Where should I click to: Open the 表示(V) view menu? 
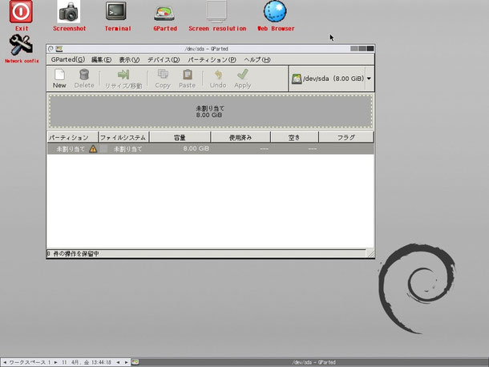(x=129, y=59)
